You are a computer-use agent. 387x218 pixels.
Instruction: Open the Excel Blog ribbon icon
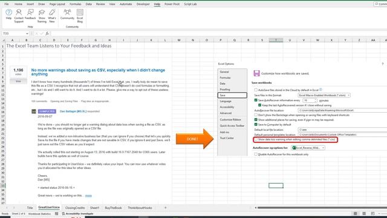click(80, 16)
